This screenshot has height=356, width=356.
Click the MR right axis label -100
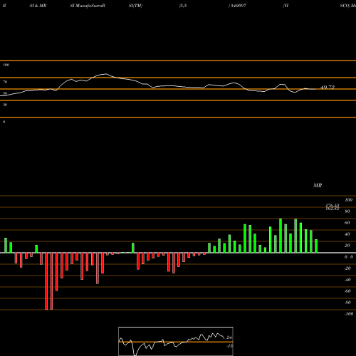(349, 314)
